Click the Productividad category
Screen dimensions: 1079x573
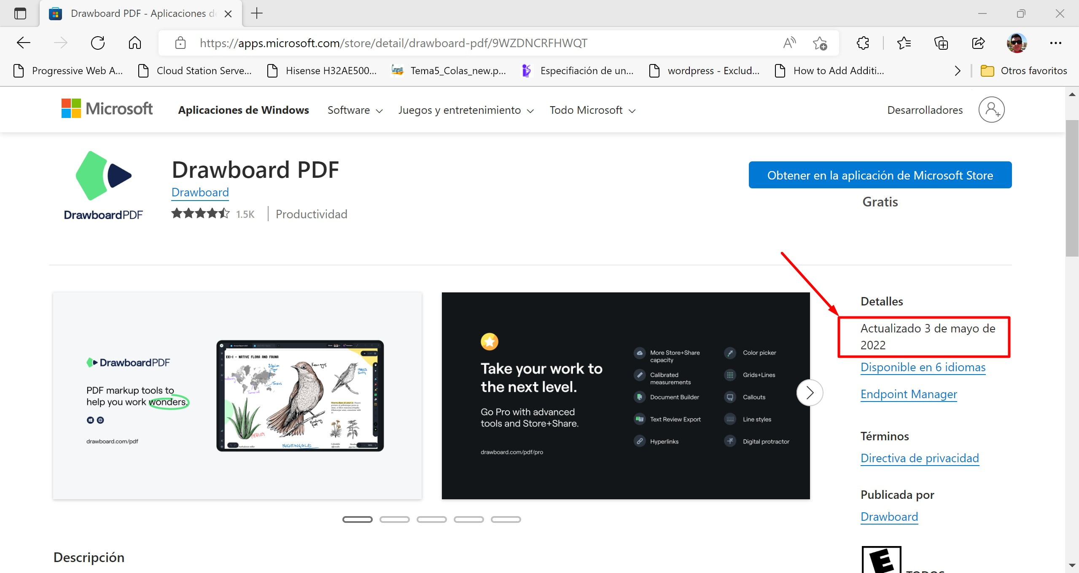click(x=311, y=214)
